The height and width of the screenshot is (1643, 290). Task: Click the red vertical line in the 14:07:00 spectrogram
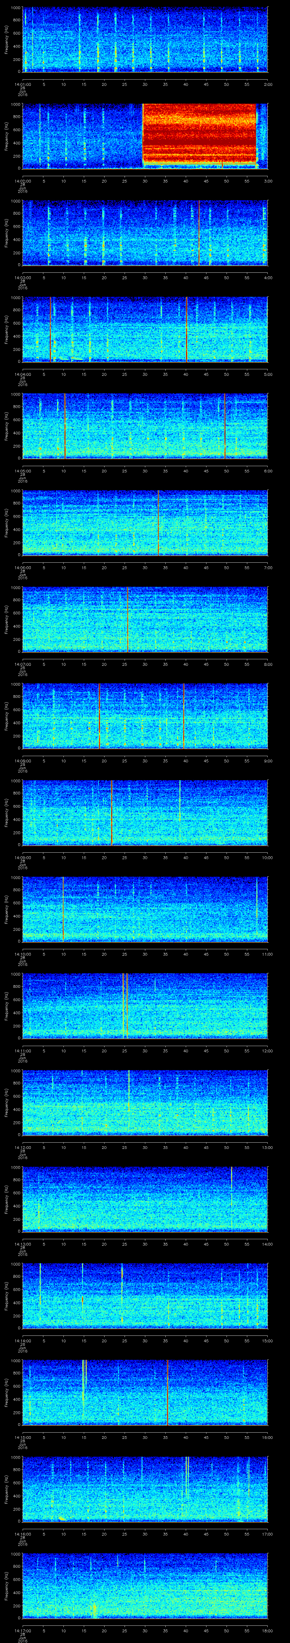127,619
